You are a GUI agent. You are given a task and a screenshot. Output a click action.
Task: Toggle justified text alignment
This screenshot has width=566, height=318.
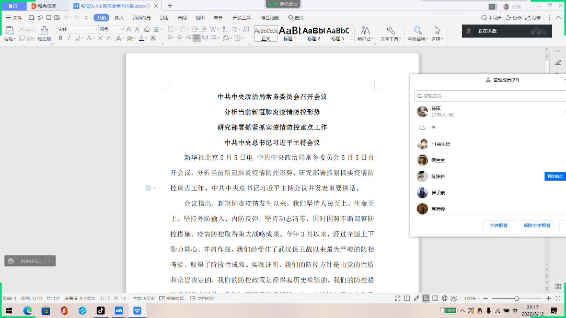(197, 38)
